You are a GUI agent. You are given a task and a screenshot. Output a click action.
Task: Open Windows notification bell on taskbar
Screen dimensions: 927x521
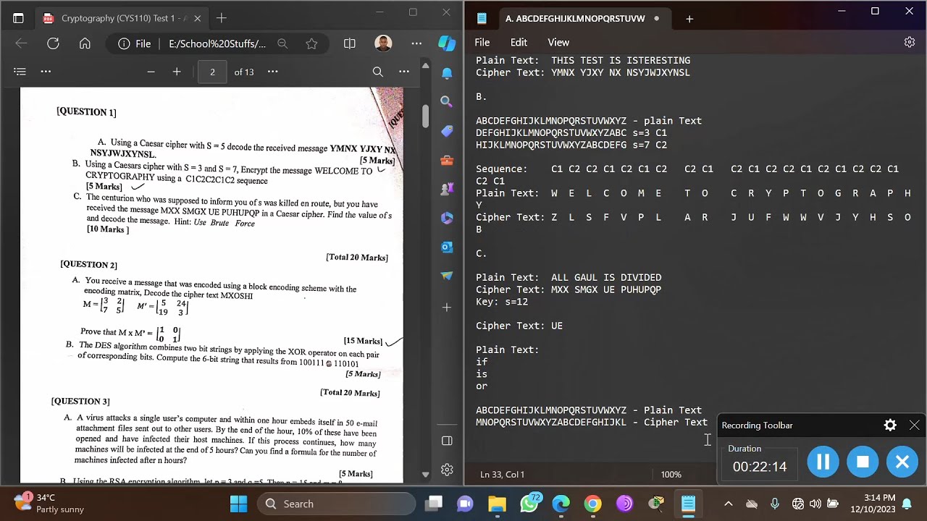coord(907,504)
